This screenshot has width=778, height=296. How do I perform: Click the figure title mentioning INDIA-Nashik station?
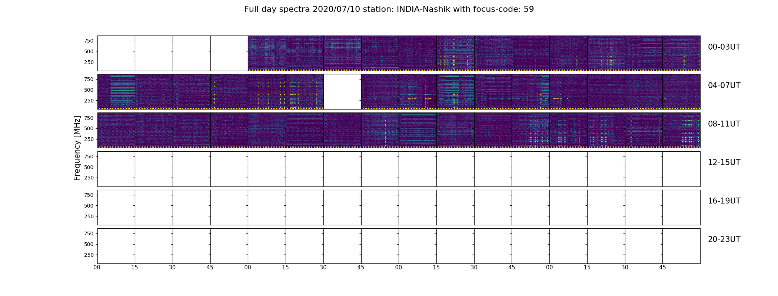point(389,9)
